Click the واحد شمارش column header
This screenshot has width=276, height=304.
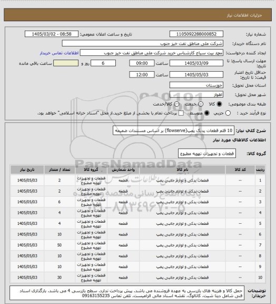(123, 169)
